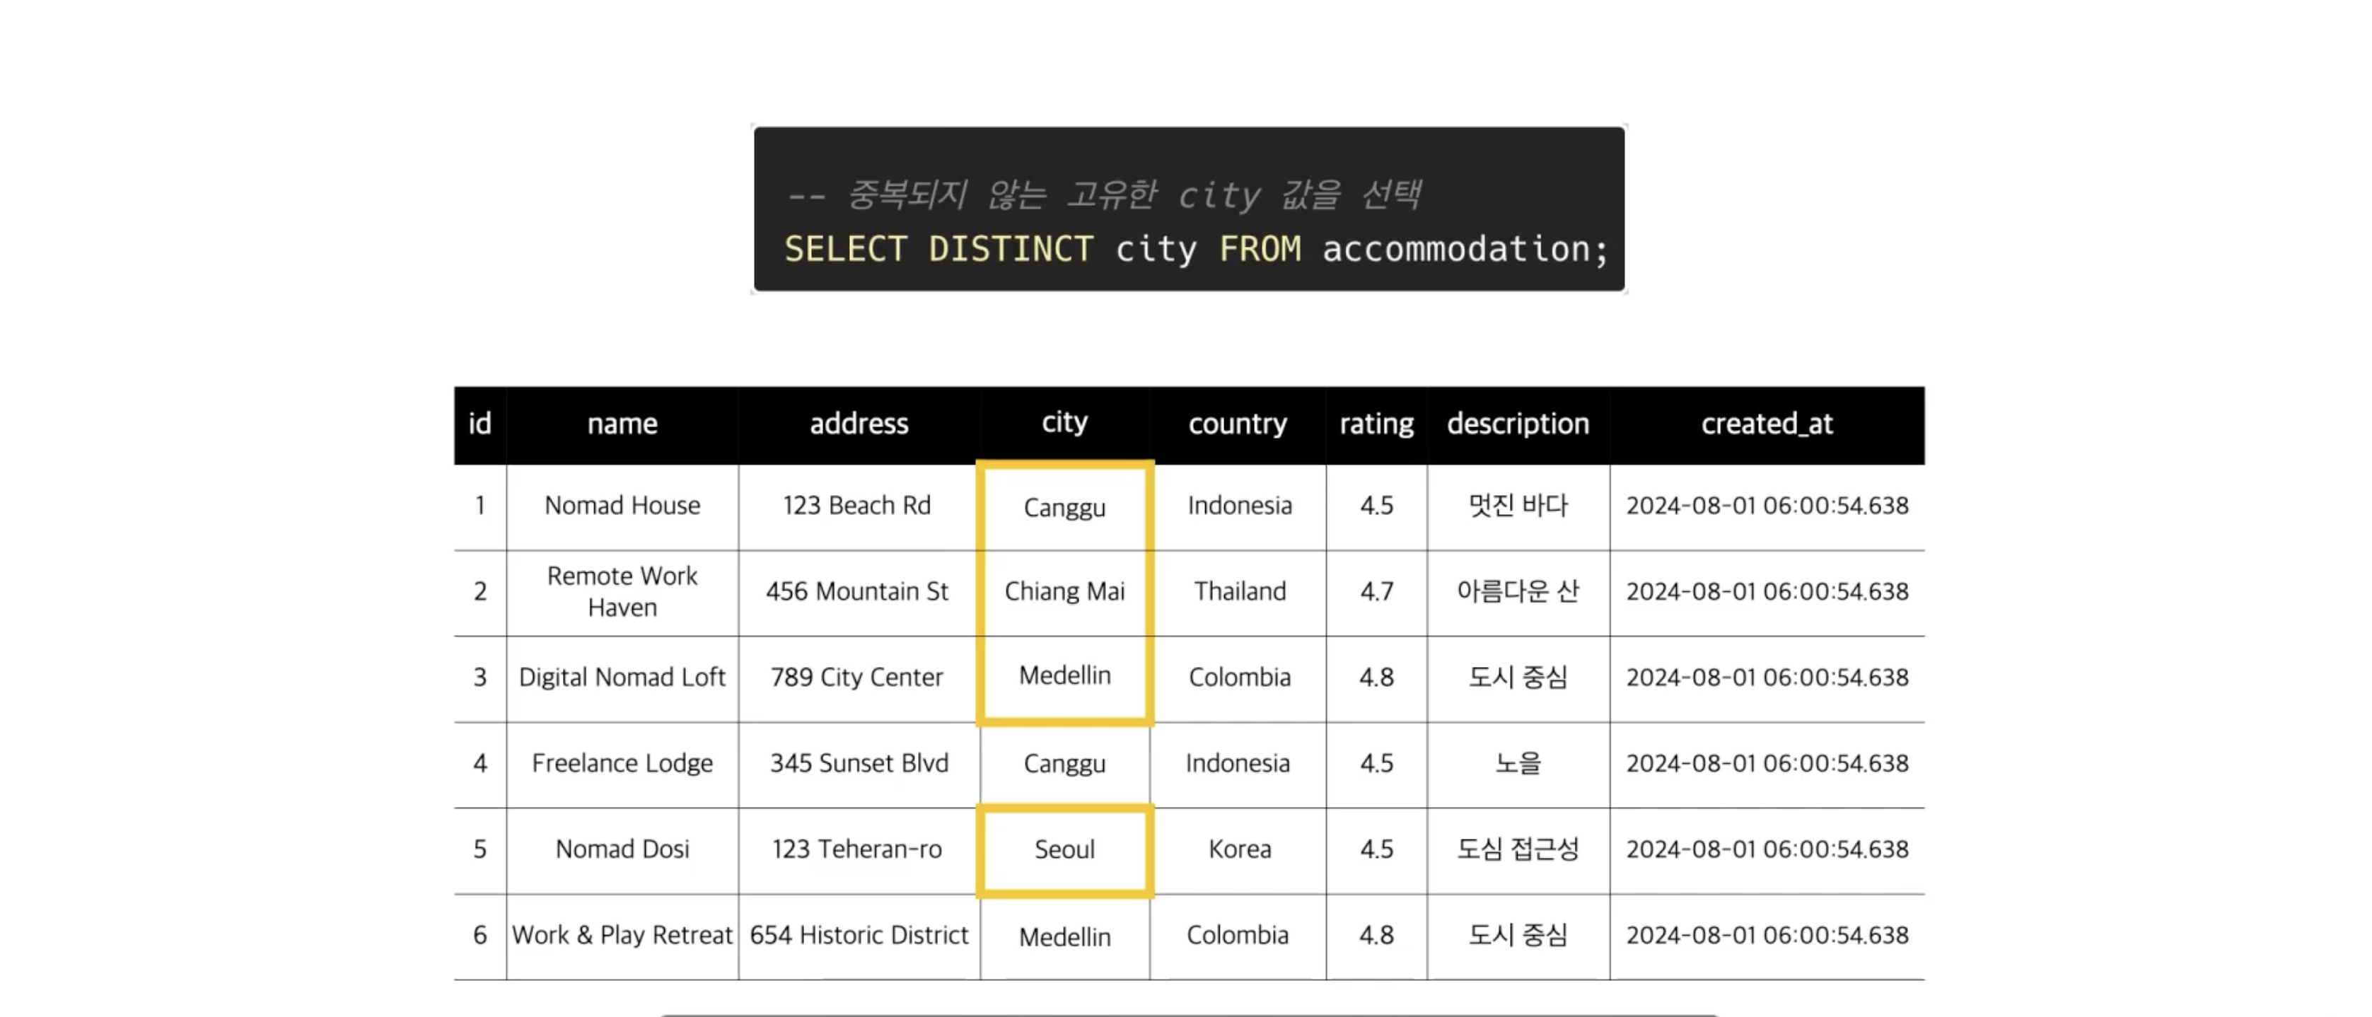Screen dimensions: 2372x1017
Task: Select the Thailand country cell
Action: 1240,591
